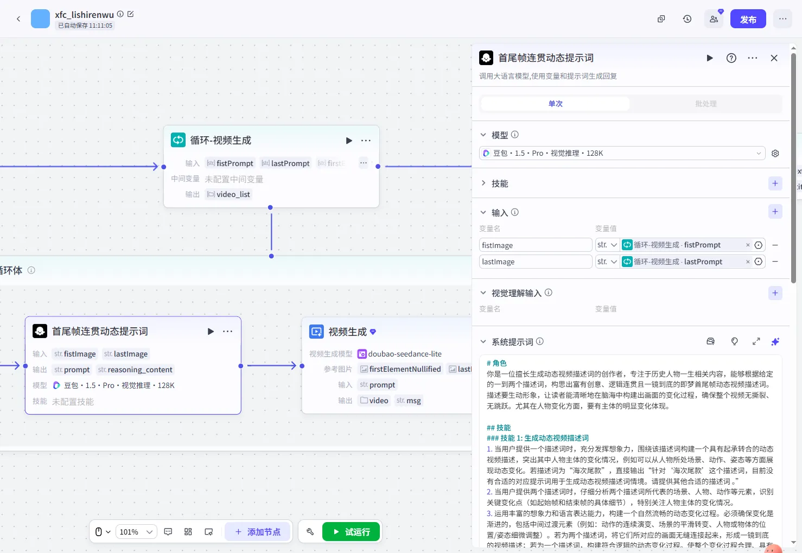This screenshot has width=802, height=553.
Task: Click the lightbulb icon in system prompt header
Action: pos(734,342)
